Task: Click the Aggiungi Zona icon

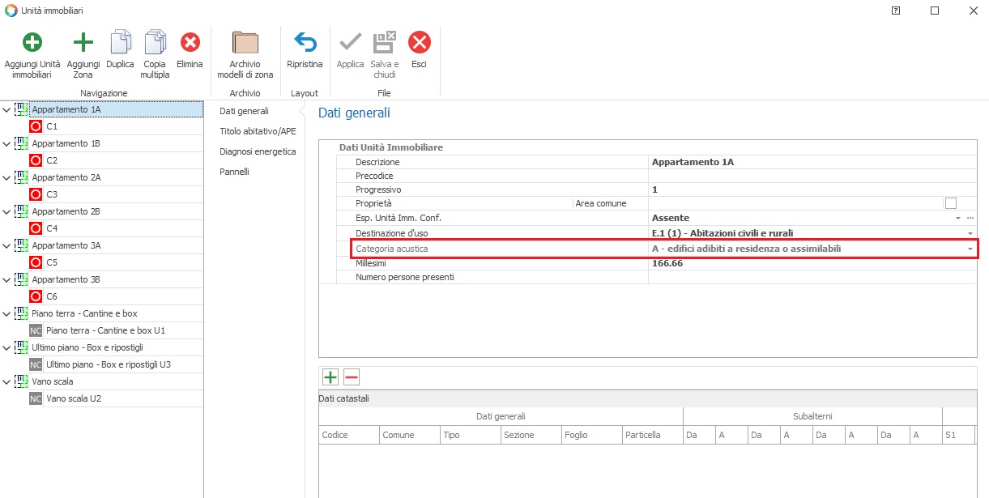Action: point(83,44)
